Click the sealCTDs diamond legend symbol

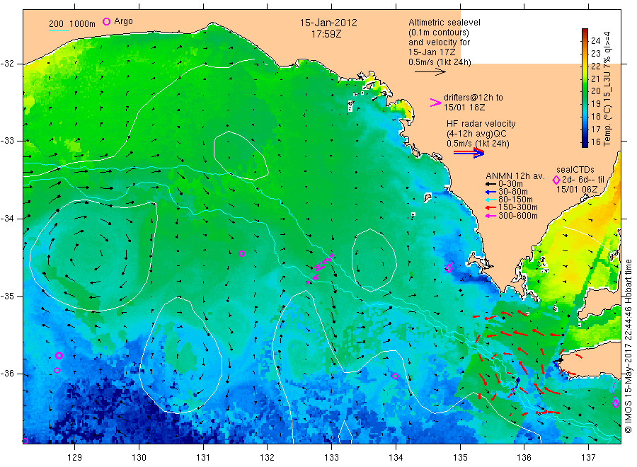pos(556,180)
